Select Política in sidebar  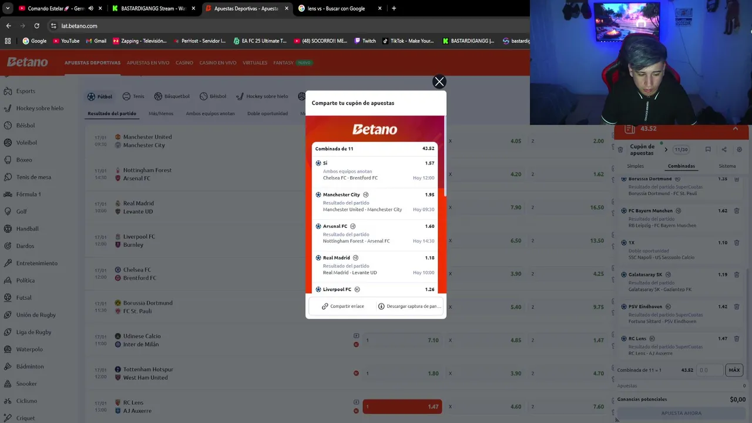(25, 280)
